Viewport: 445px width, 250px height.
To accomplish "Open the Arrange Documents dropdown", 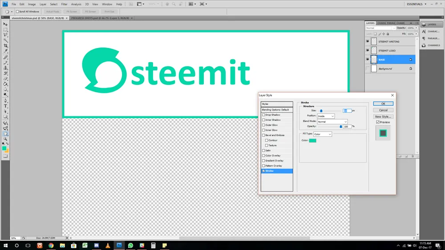I will [192, 4].
